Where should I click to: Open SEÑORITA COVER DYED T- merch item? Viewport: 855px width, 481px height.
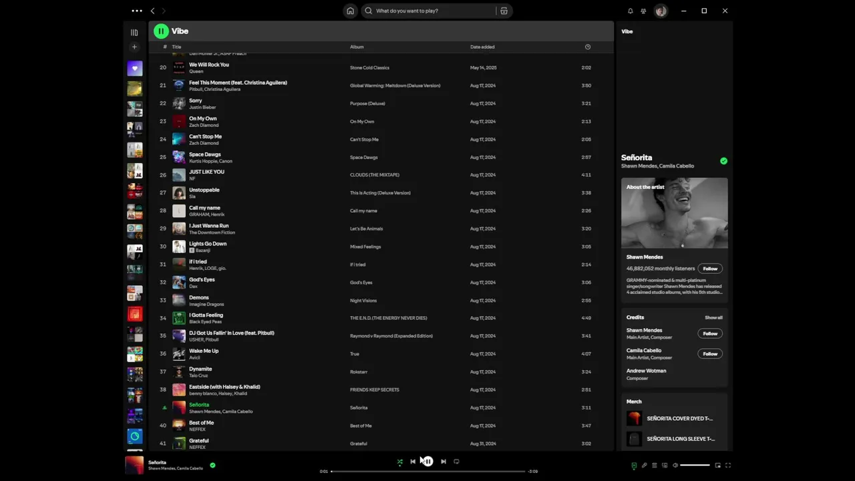click(x=675, y=419)
